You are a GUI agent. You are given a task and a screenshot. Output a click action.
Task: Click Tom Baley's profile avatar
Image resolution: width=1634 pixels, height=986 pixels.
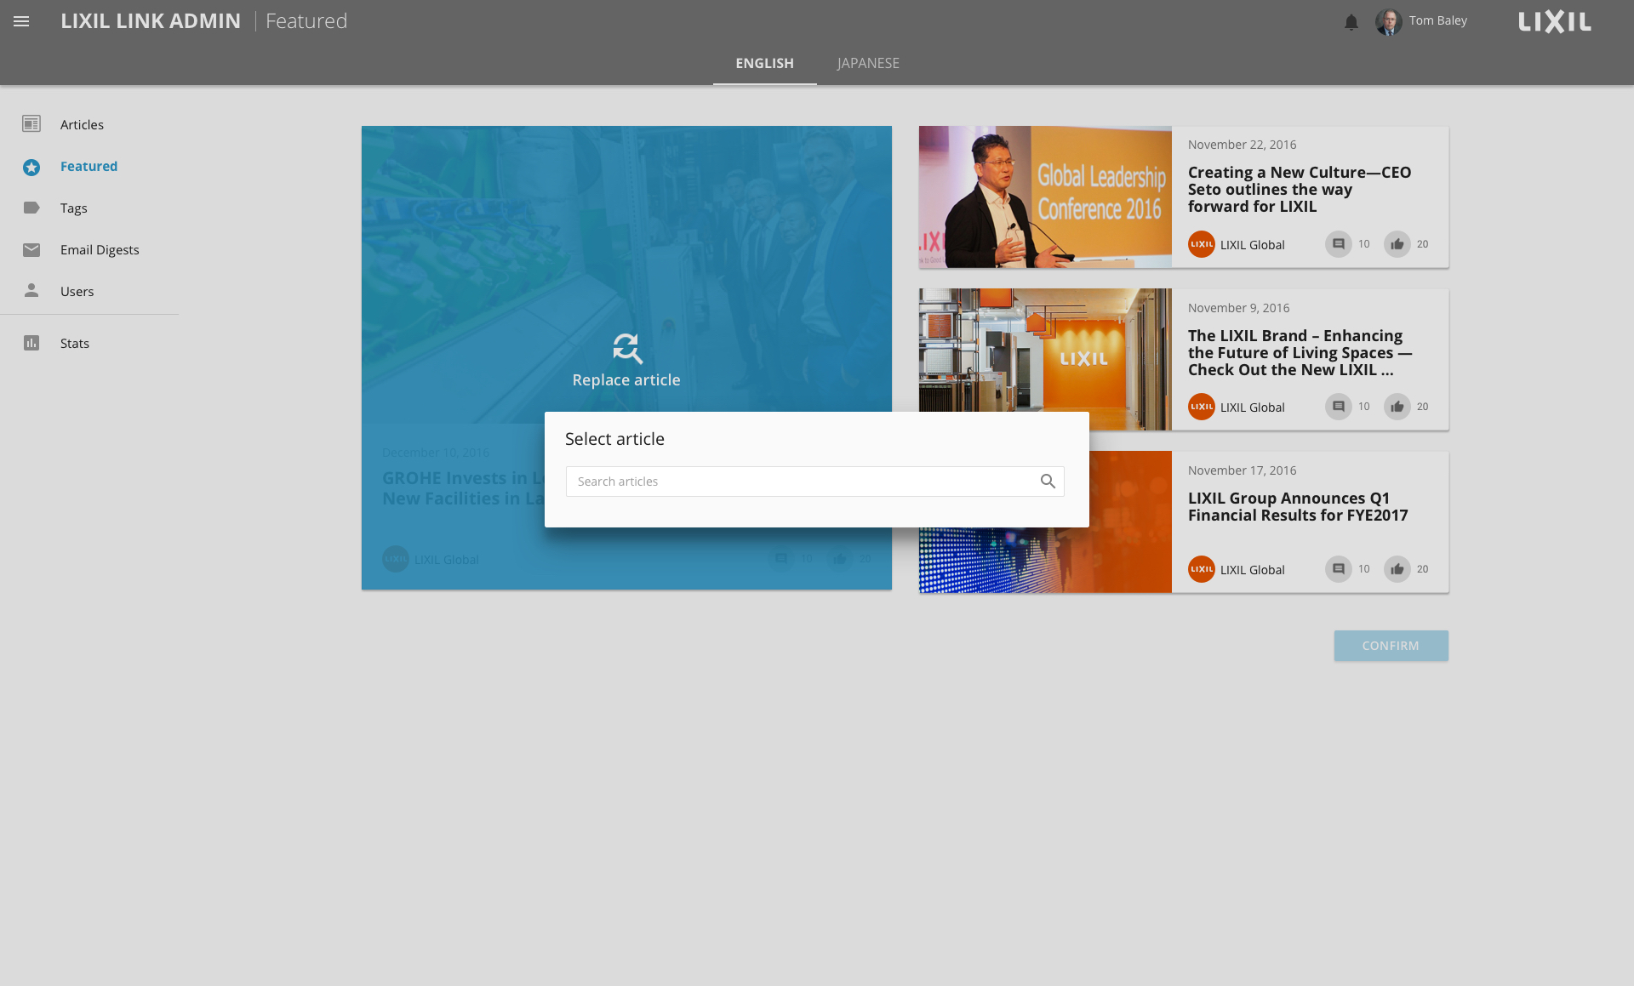[x=1389, y=21]
